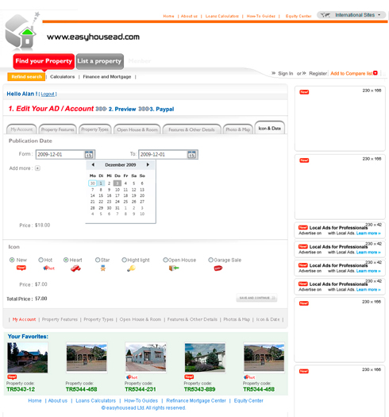Select the Star icon radio option
This screenshot has height=417, width=389.
(x=98, y=260)
